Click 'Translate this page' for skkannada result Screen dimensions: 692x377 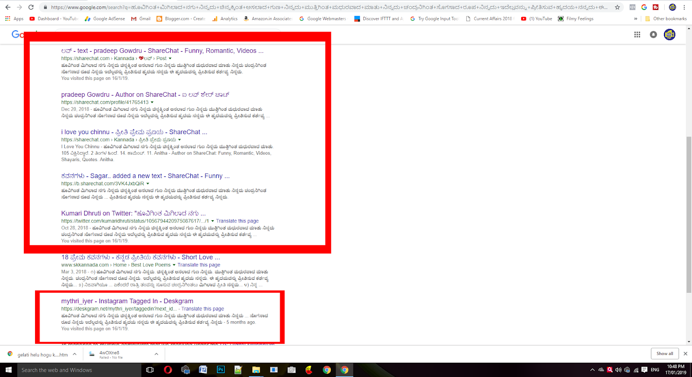199,265
